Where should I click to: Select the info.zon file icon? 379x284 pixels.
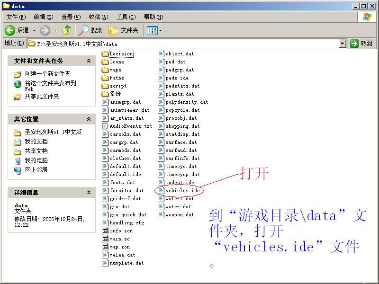tap(105, 231)
